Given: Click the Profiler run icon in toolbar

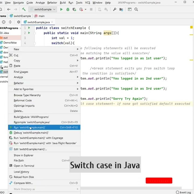Looking at the screenshot, I should [81, 9].
